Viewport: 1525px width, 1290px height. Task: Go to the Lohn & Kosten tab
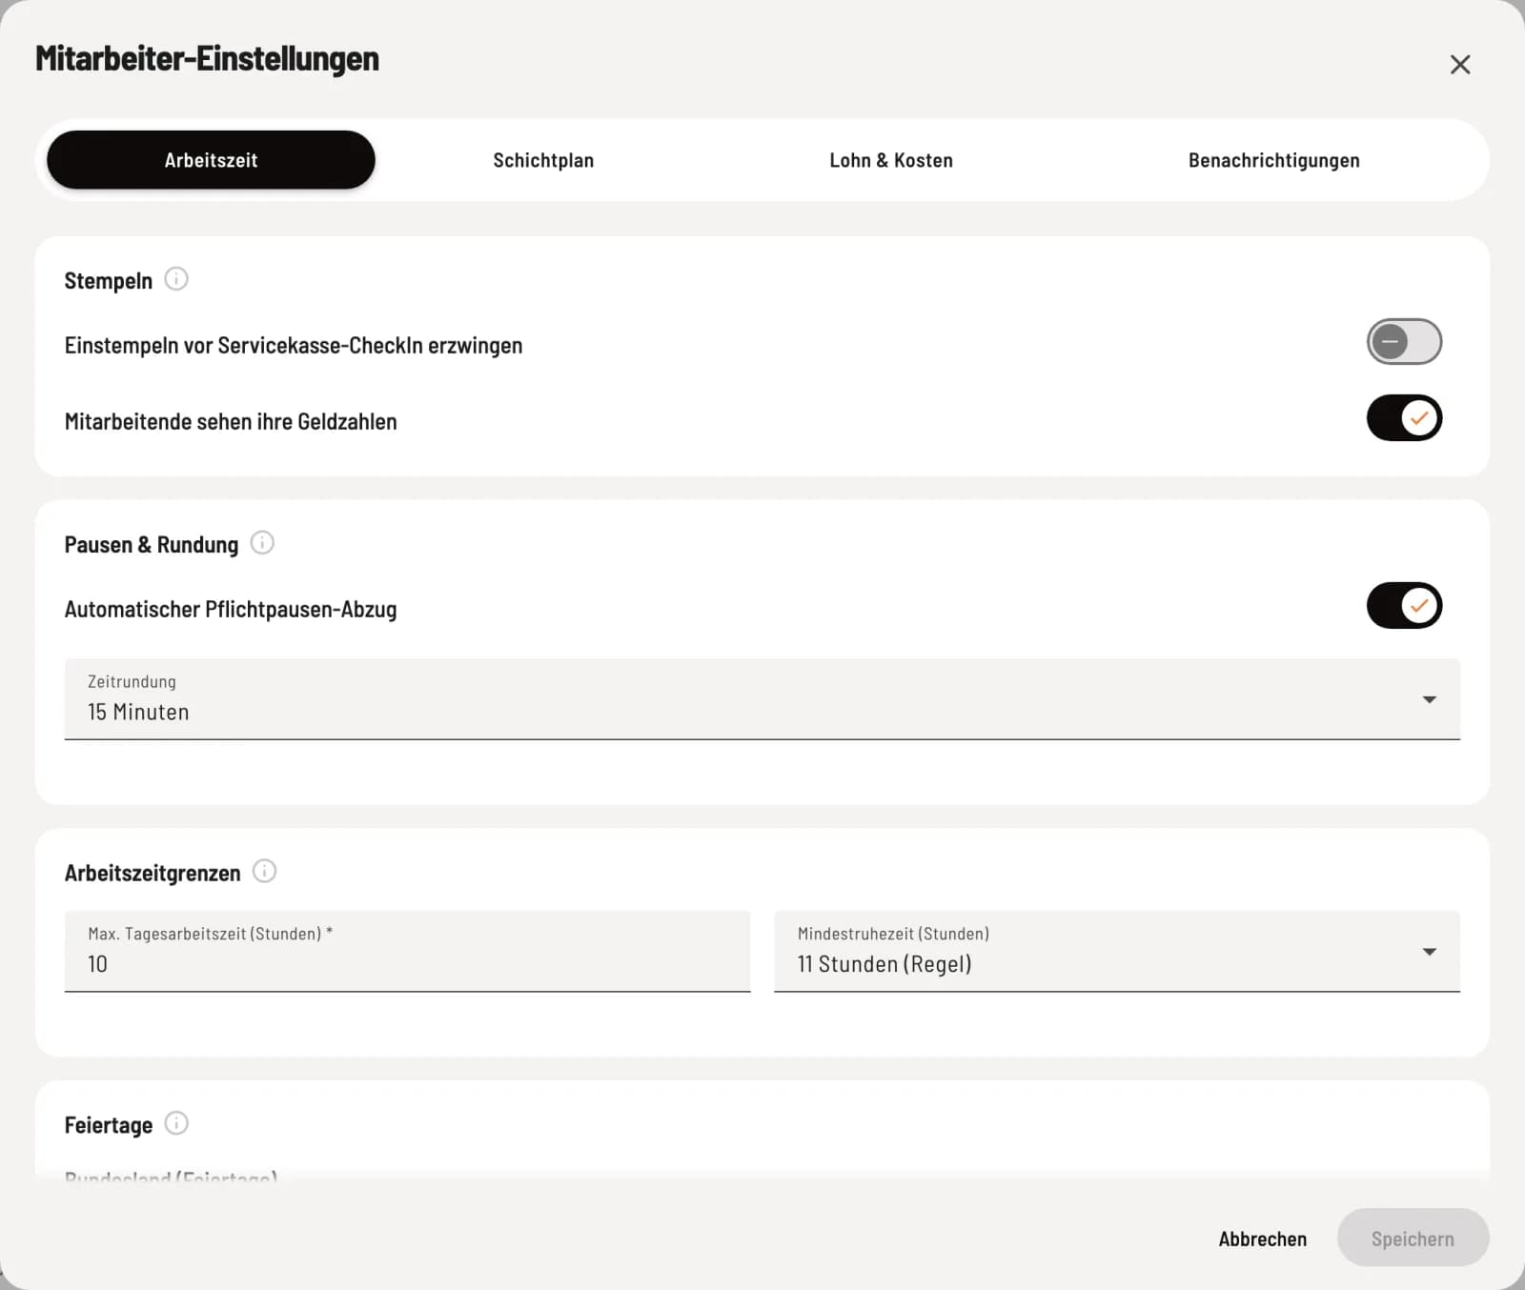click(891, 160)
